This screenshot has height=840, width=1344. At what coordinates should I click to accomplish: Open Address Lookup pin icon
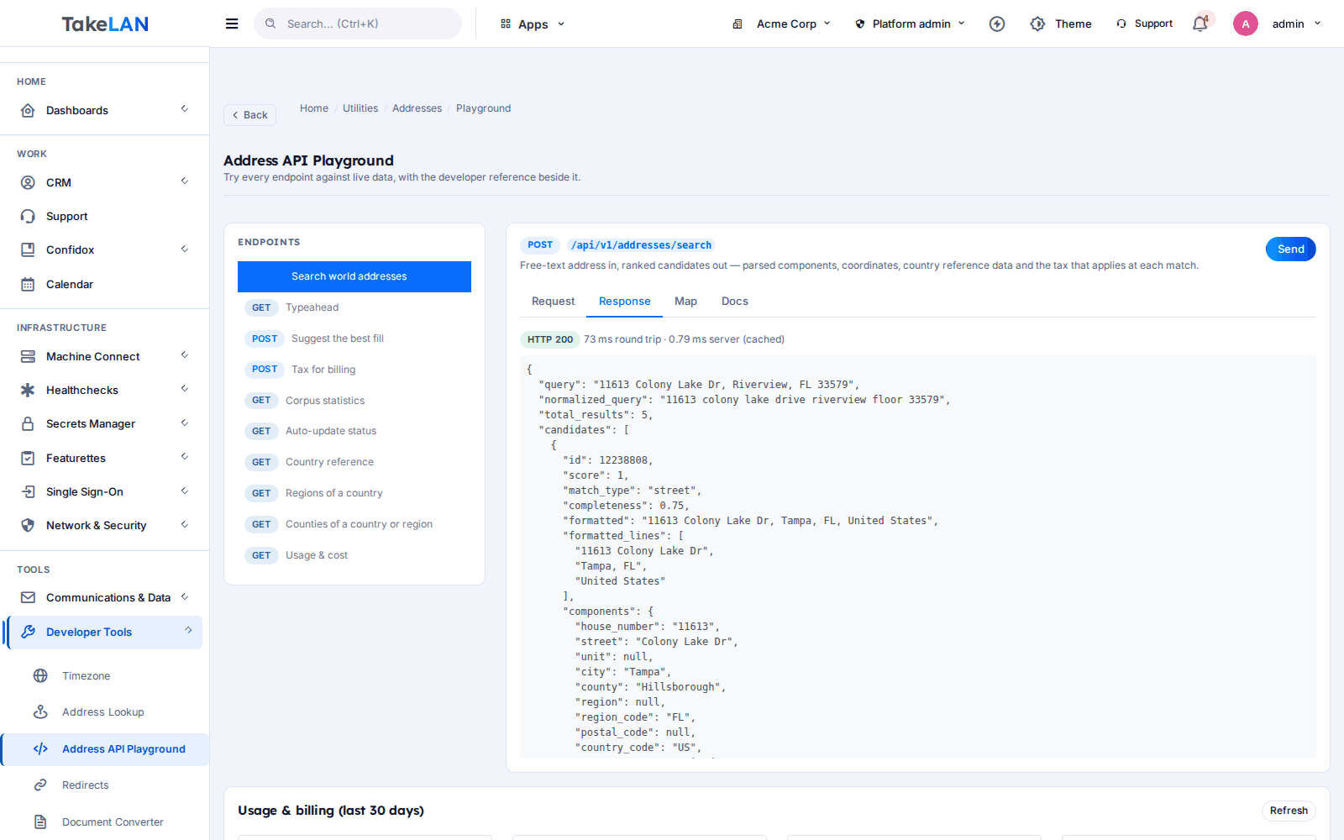(x=40, y=711)
